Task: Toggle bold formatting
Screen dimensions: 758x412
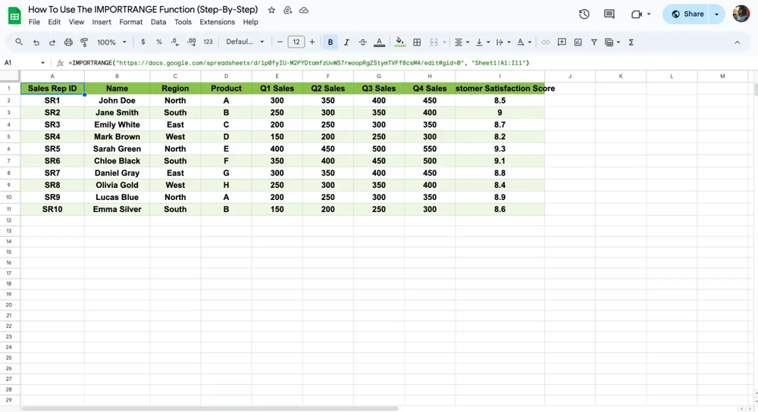Action: tap(330, 42)
